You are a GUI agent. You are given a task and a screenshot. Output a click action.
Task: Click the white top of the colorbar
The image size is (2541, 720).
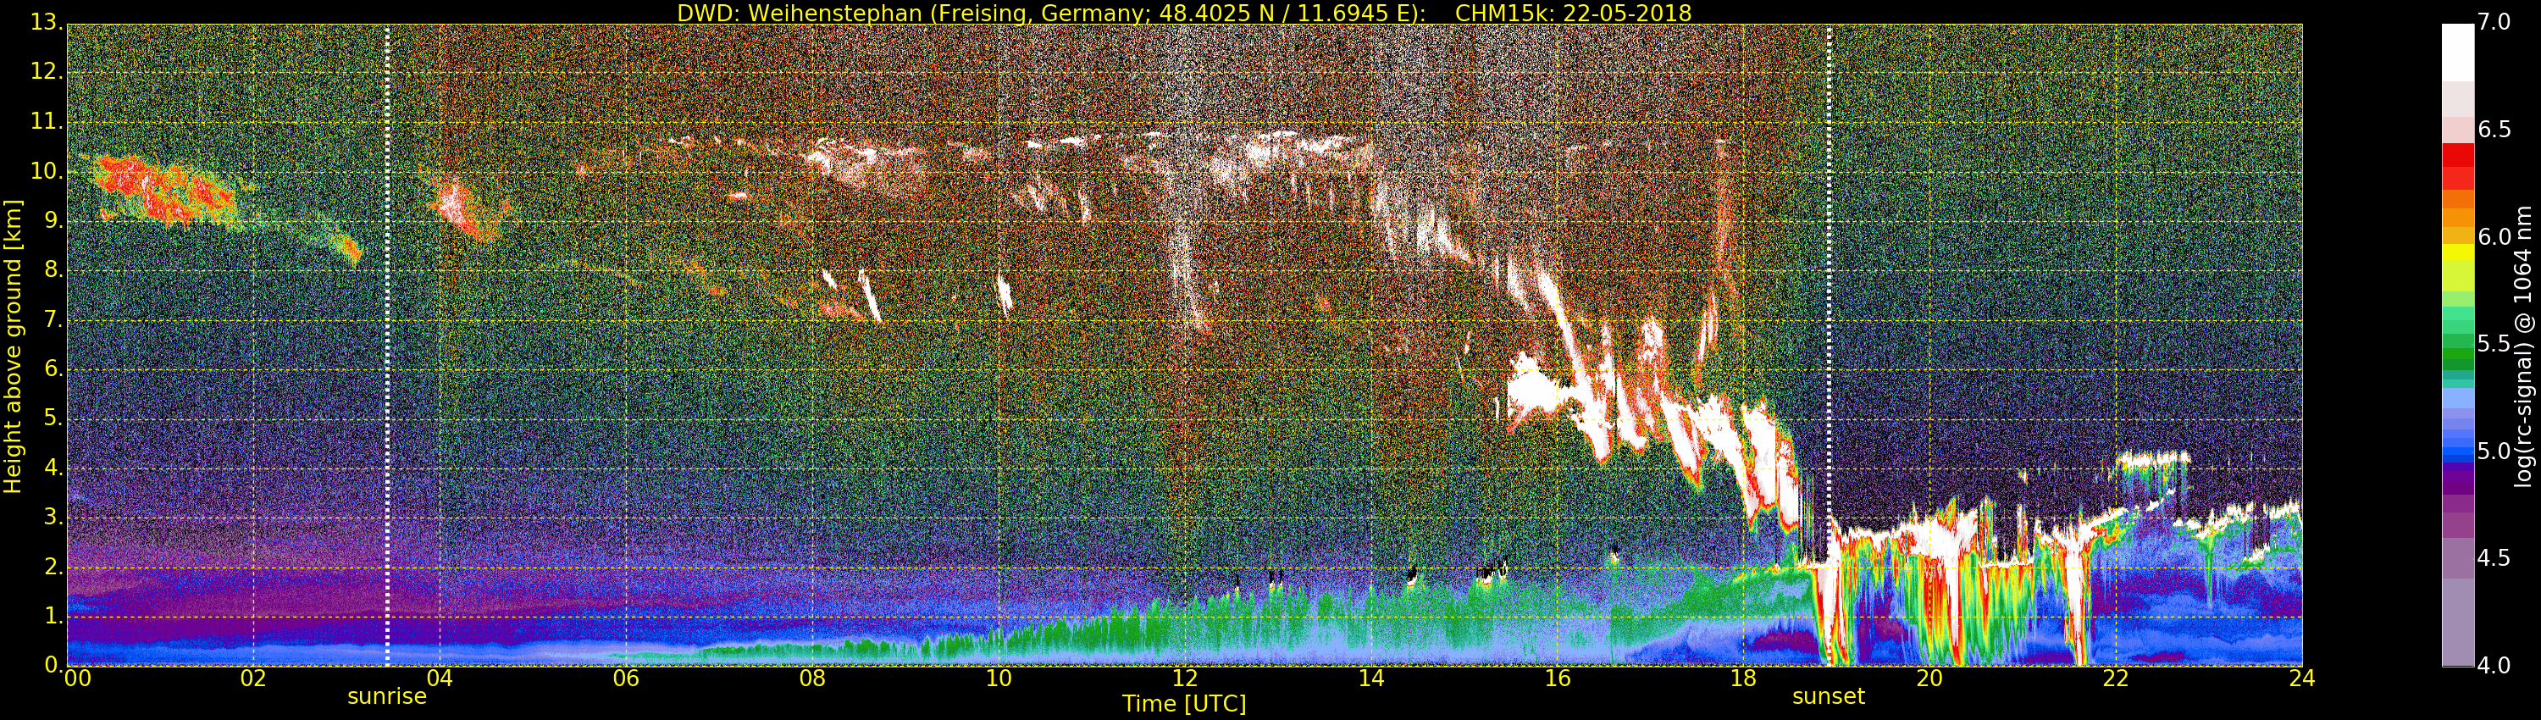point(2457,52)
